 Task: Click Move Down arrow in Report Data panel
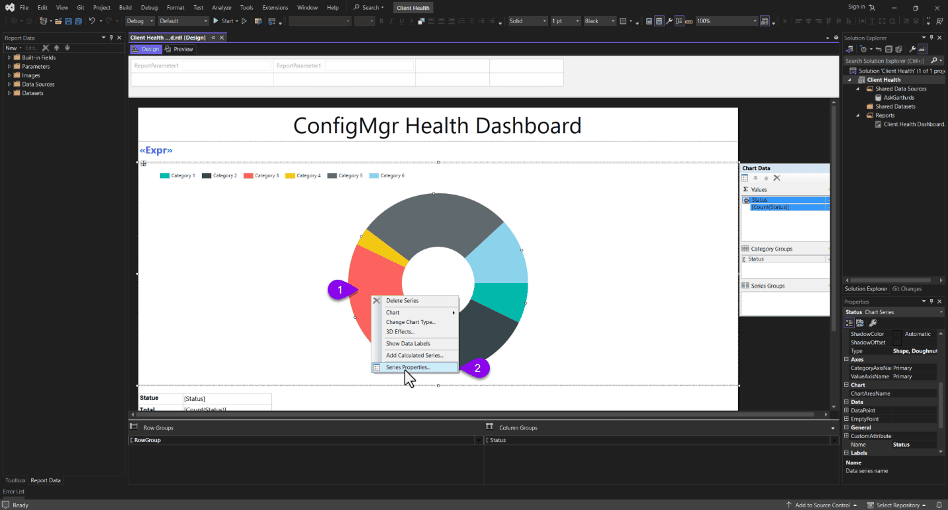pos(67,48)
